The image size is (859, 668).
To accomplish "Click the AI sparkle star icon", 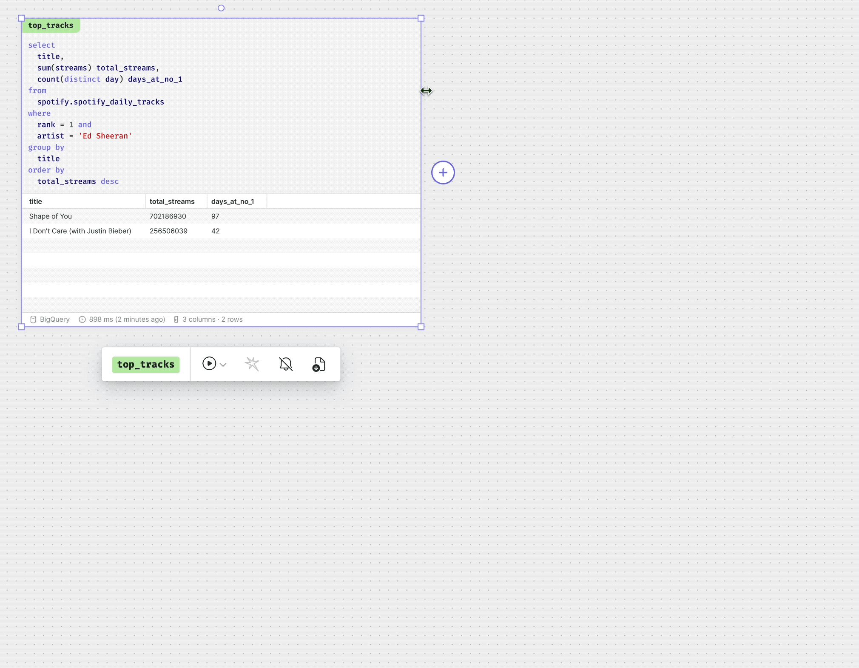I will tap(252, 364).
